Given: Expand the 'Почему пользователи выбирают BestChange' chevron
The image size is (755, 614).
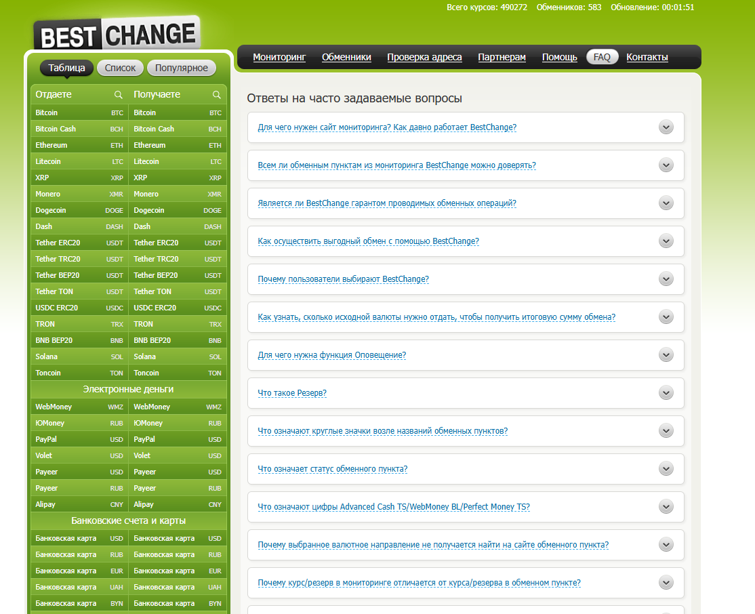Looking at the screenshot, I should coord(666,279).
